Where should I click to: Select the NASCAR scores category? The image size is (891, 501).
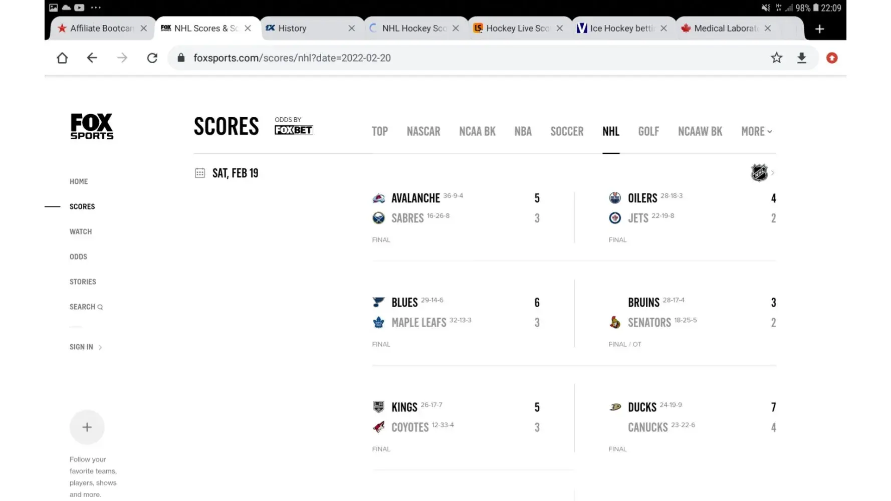(x=423, y=131)
